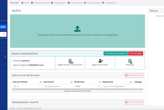Click the SPID badge in sidebar
This screenshot has width=164, height=110.
(x=3, y=27)
